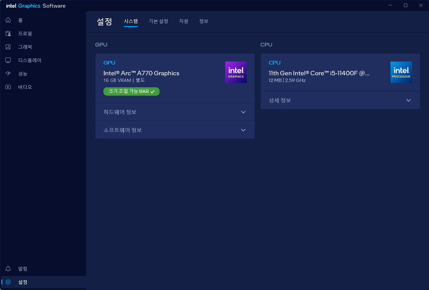Image resolution: width=429 pixels, height=290 pixels.
Task: Click the 프로필 profile icon in sidebar
Action: point(8,33)
